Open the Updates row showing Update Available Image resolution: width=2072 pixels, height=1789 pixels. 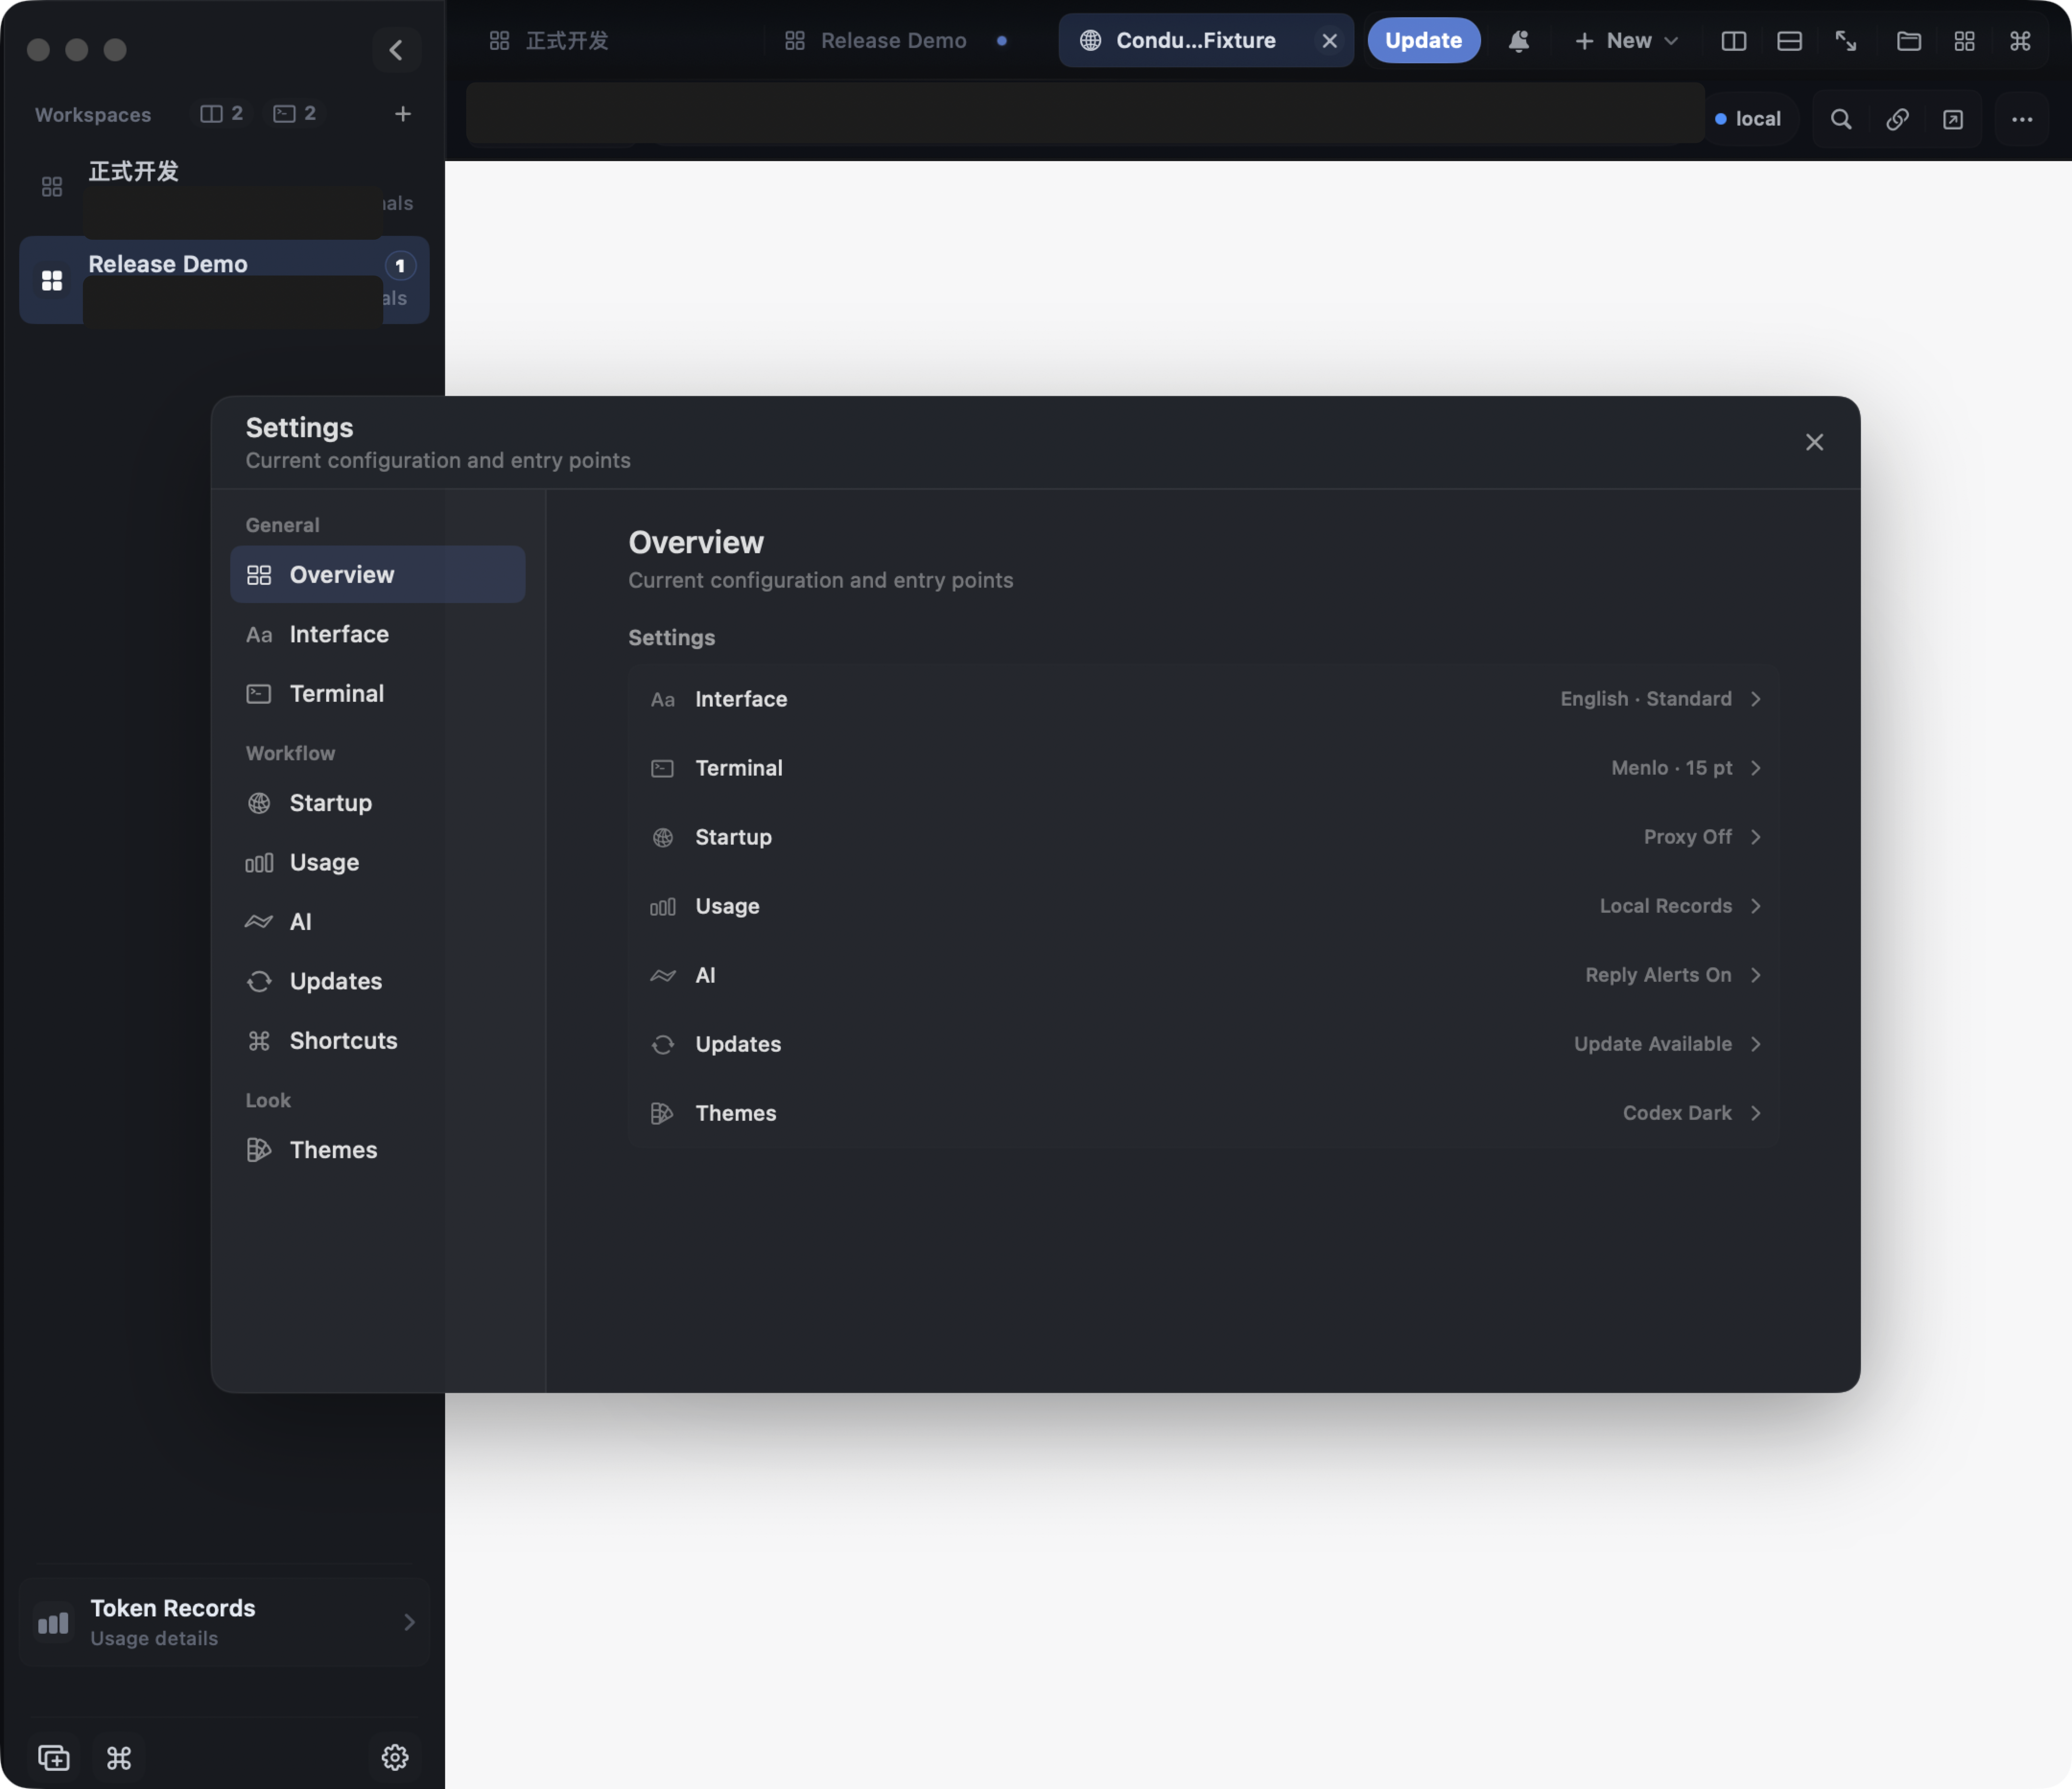tap(1203, 1045)
